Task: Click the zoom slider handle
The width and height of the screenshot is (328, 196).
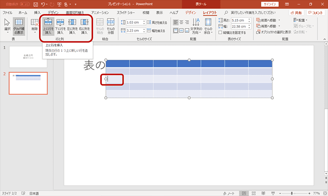Action: click(x=291, y=194)
